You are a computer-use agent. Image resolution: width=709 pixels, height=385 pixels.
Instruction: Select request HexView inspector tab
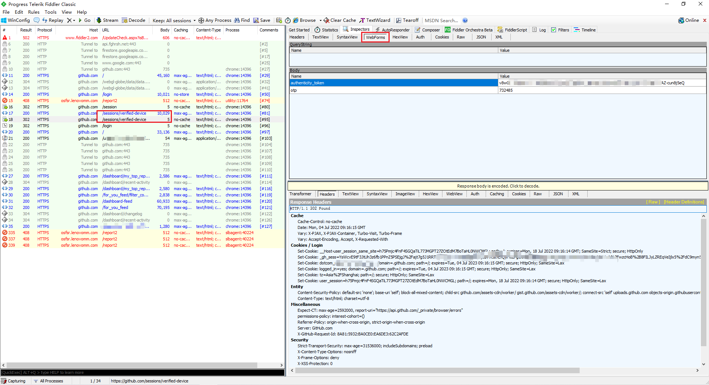pyautogui.click(x=400, y=37)
